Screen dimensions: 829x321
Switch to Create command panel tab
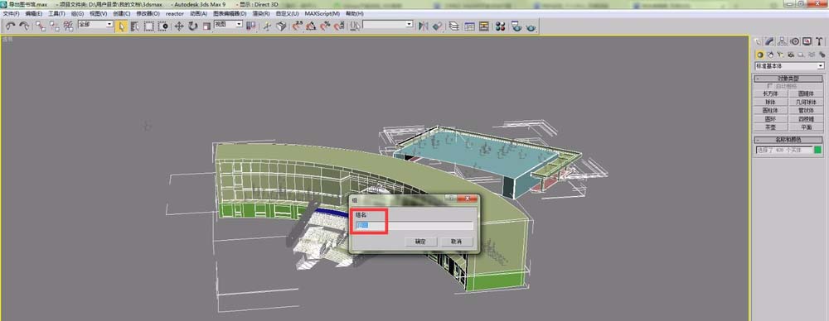pyautogui.click(x=759, y=41)
